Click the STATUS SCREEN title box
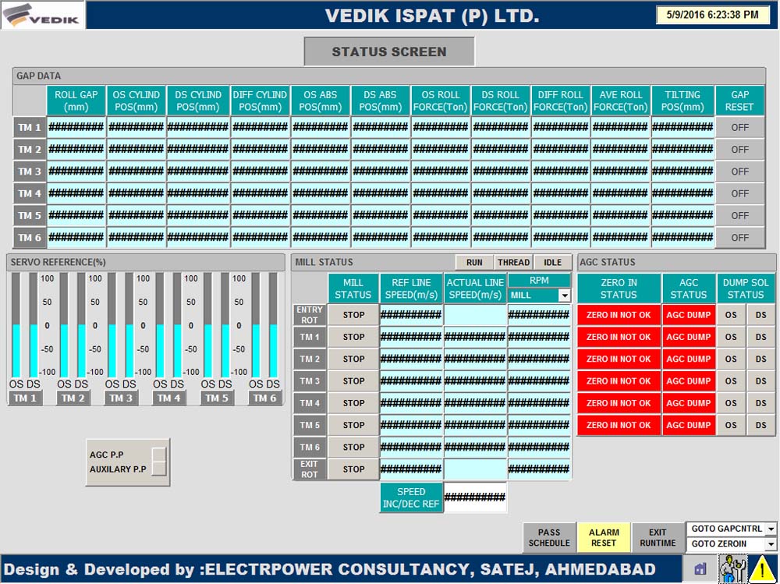The image size is (780, 584). coord(389,51)
